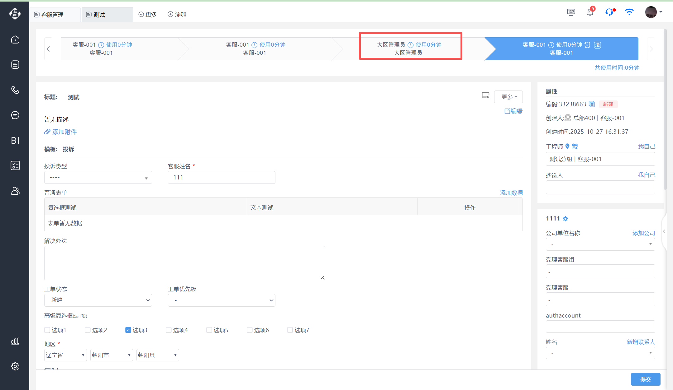Copy the ticket code 33238663 icon
The image size is (673, 390).
coord(592,104)
